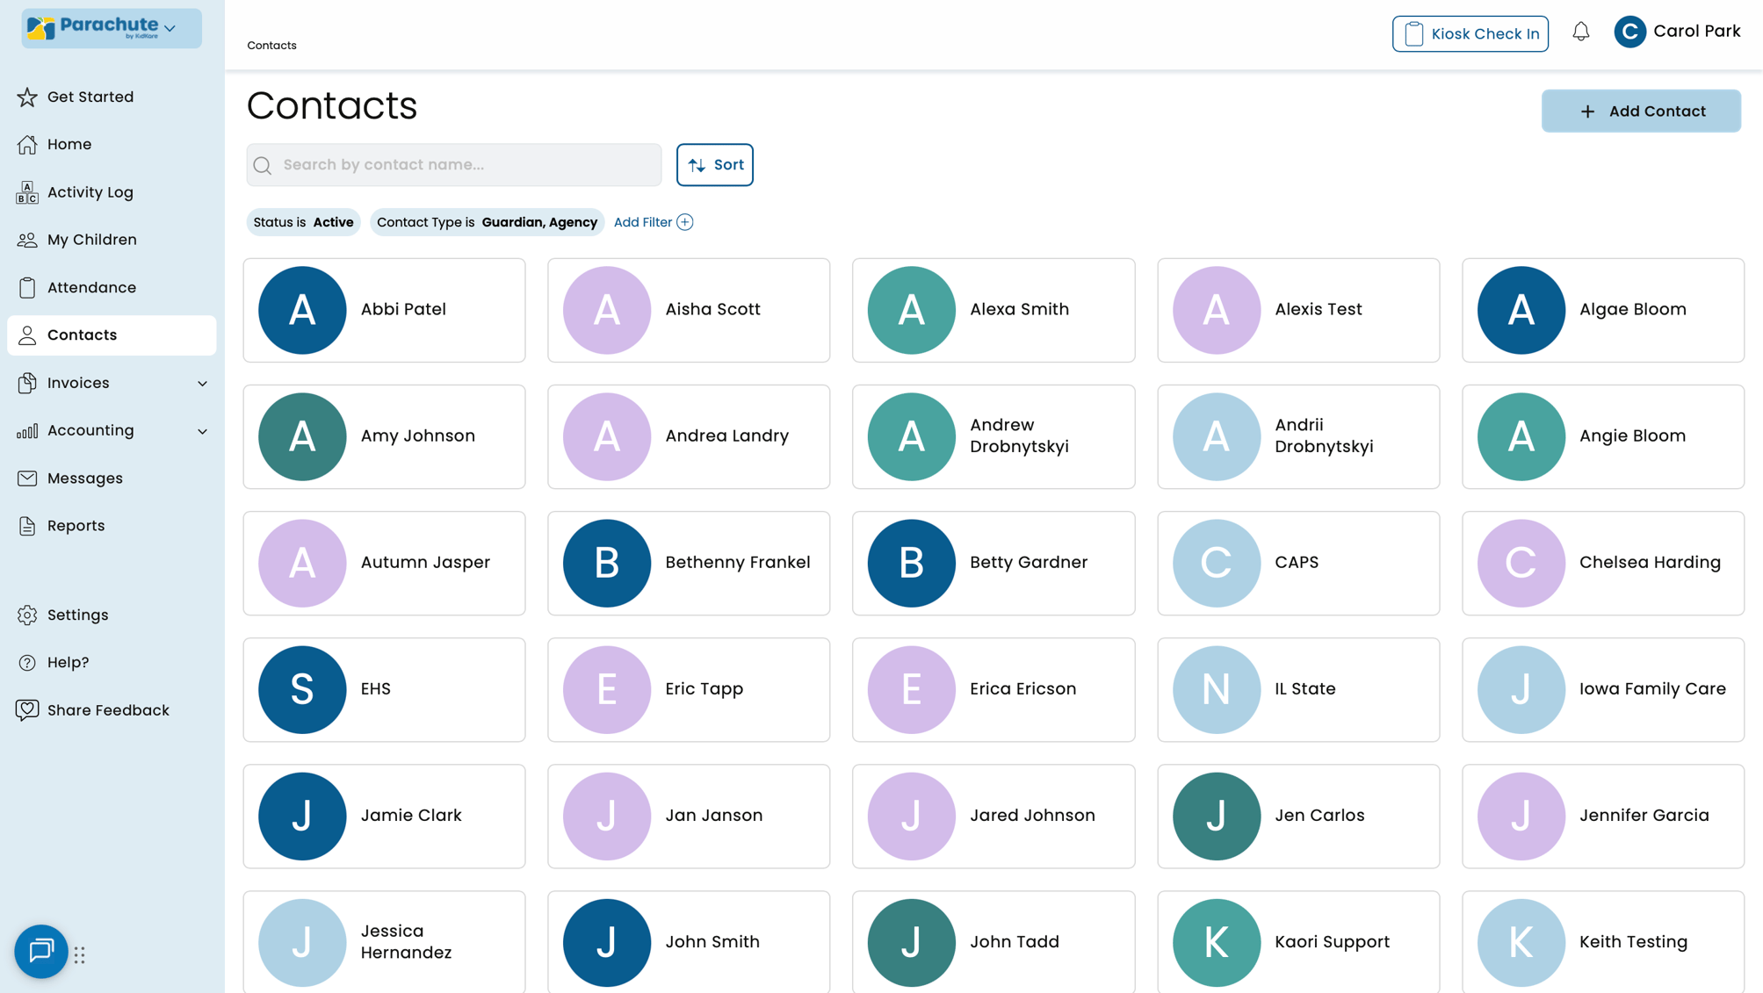Go to Home in the sidebar
Image resolution: width=1763 pixels, height=993 pixels.
112,144
